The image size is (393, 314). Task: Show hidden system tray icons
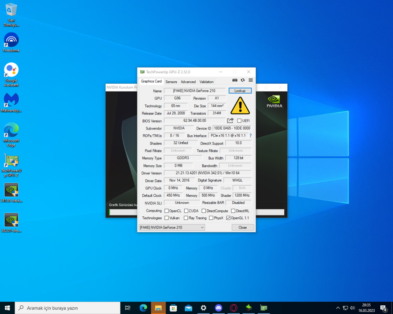click(x=338, y=308)
